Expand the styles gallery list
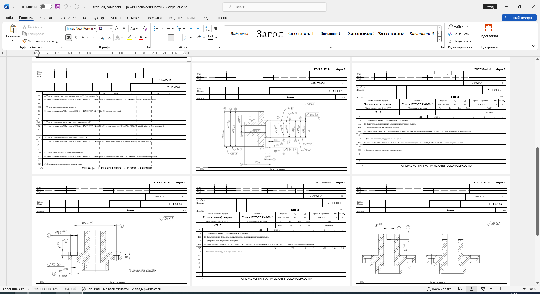Viewport: 540px width, 294px height. [x=439, y=40]
